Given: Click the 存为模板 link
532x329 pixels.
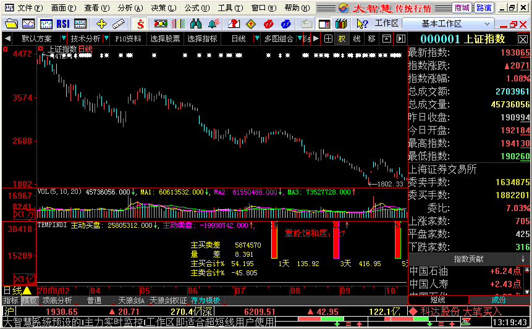Looking at the screenshot, I should (205, 301).
